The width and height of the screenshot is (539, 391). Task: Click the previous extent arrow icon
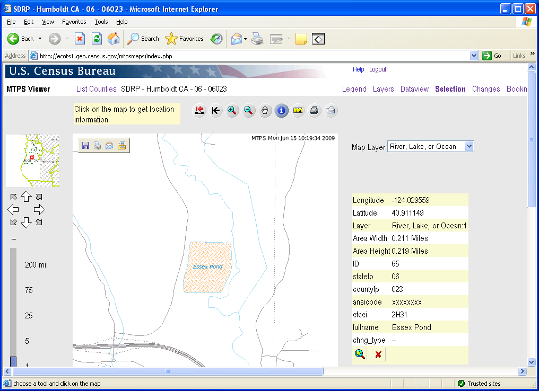[215, 110]
